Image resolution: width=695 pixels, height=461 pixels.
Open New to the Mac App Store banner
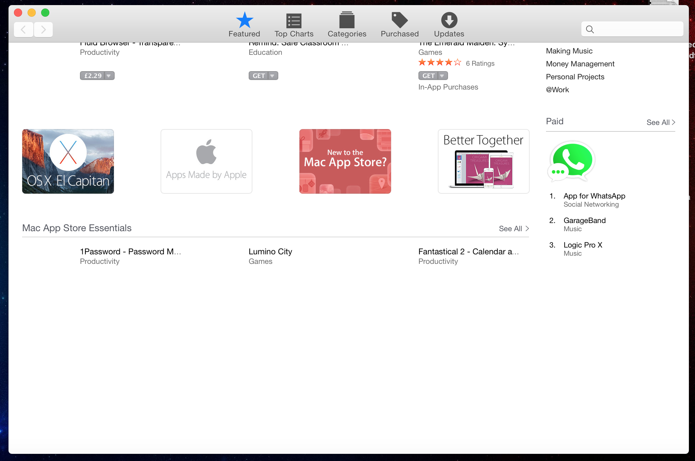(x=345, y=161)
